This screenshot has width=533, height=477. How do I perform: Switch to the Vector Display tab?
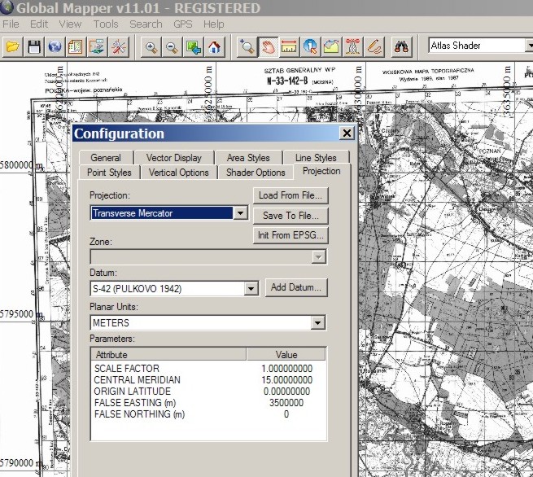click(x=174, y=158)
